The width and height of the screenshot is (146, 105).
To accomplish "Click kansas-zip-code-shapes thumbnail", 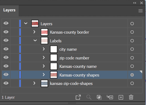I will 44,83.
